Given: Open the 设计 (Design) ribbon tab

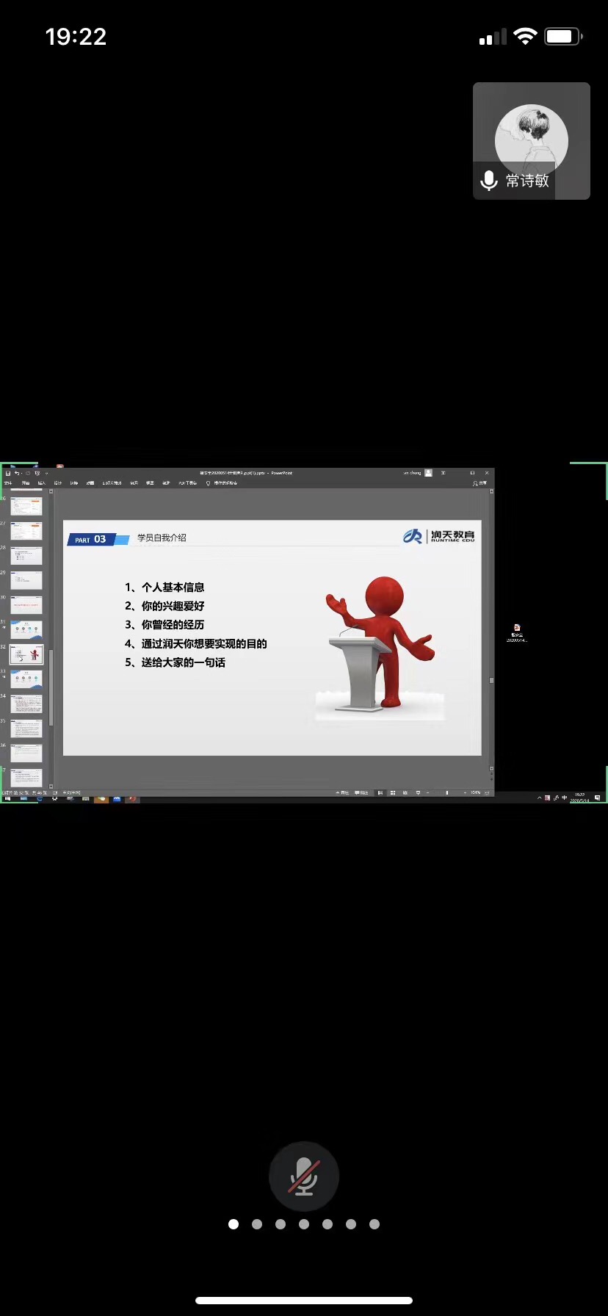Looking at the screenshot, I should click(57, 483).
